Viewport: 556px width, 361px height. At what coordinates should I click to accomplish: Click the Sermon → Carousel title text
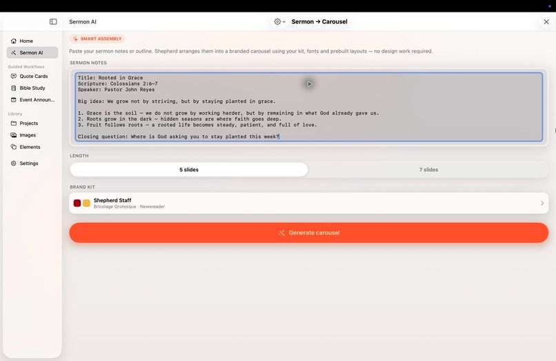click(319, 21)
